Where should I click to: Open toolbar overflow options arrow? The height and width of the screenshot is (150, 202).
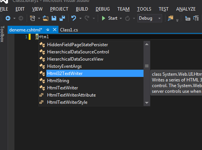177,20
